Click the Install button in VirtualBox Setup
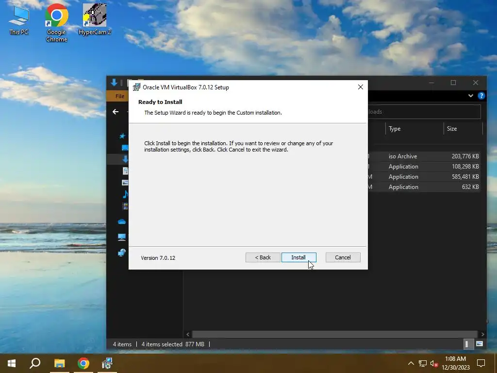Viewport: 497px width, 373px height. tap(298, 257)
